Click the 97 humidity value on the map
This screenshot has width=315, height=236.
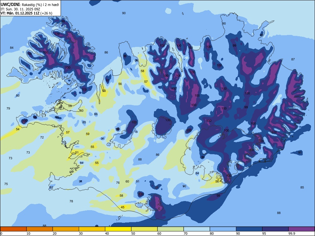click(108, 81)
